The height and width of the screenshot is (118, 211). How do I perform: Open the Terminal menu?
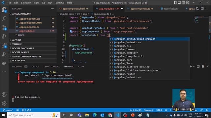pos(60,3)
